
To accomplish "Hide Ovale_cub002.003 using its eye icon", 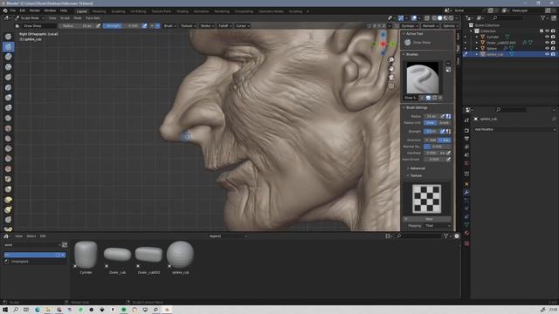I will [548, 43].
